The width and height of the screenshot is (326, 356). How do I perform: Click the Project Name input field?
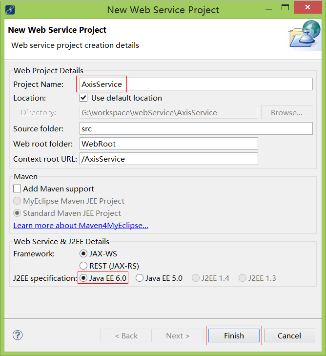point(196,84)
